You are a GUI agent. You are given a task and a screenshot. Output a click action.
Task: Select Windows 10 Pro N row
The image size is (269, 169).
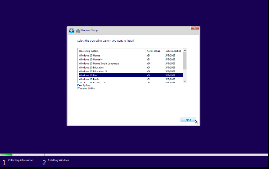click(131, 79)
